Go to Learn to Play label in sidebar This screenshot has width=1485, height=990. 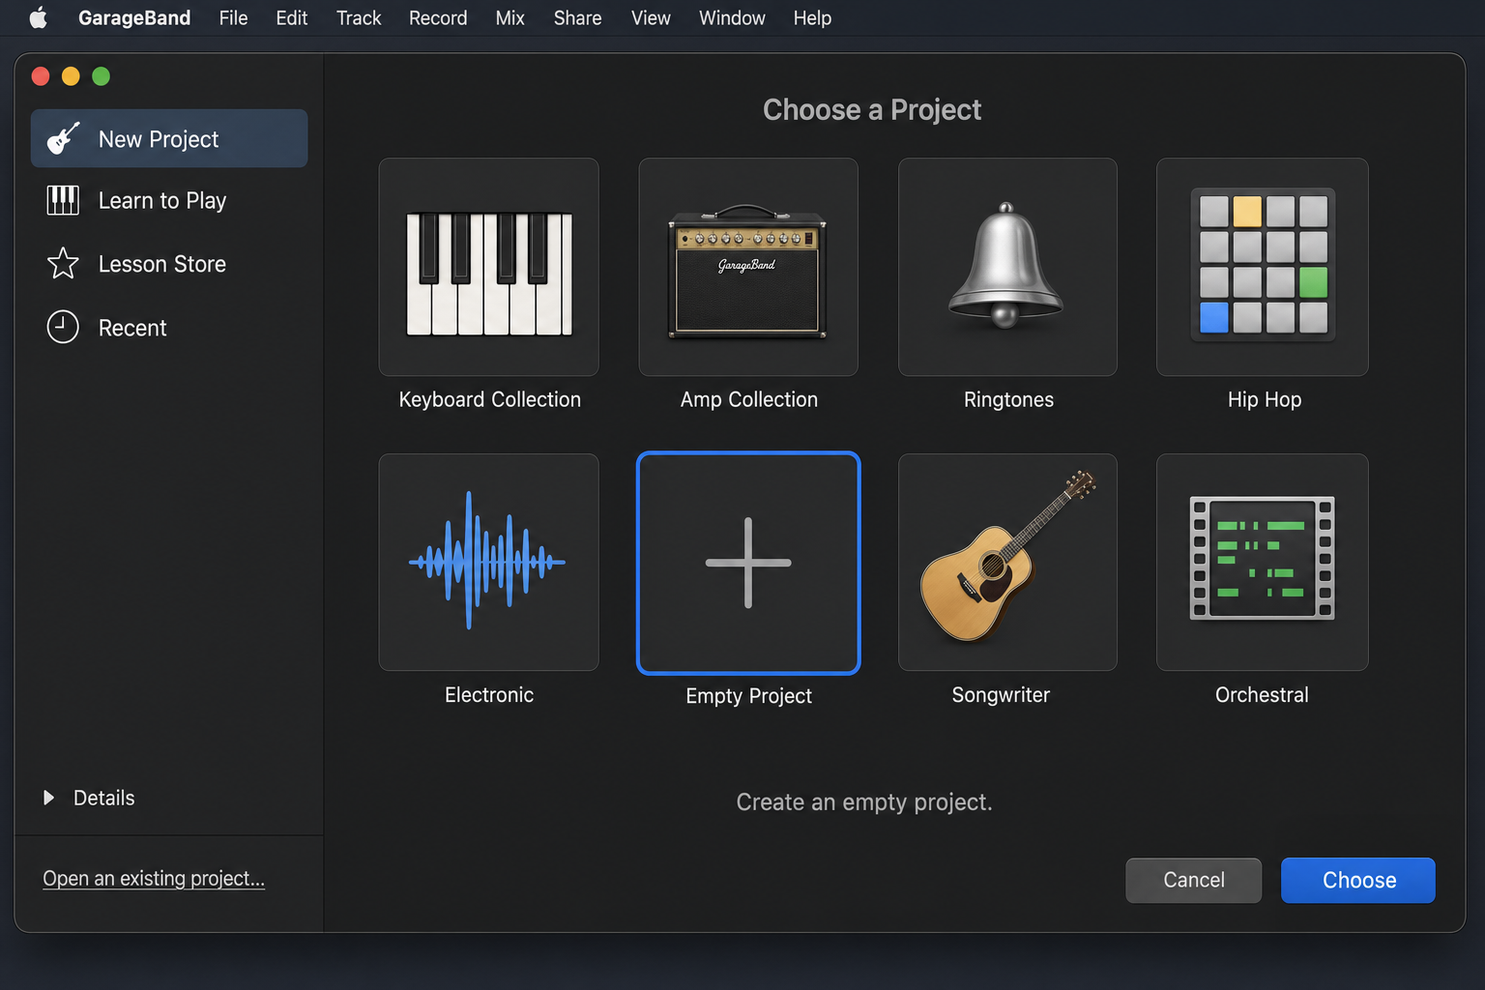coord(162,200)
